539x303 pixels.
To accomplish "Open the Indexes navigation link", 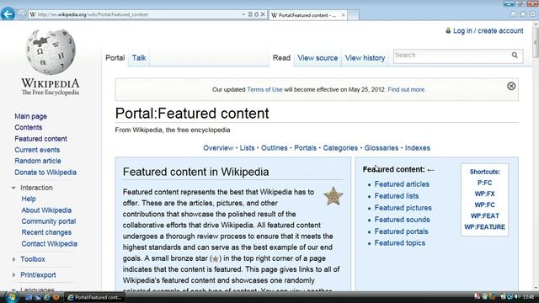I will (418, 148).
